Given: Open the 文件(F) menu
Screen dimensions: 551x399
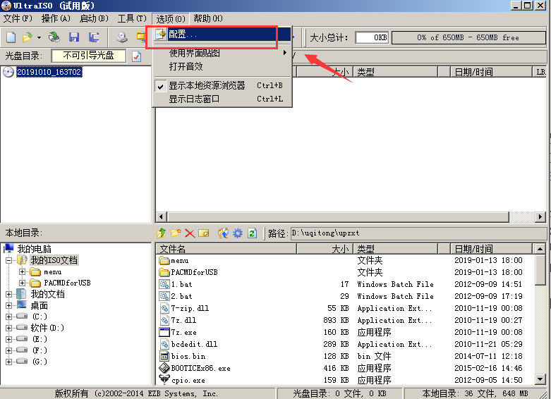Looking at the screenshot, I should click(18, 18).
